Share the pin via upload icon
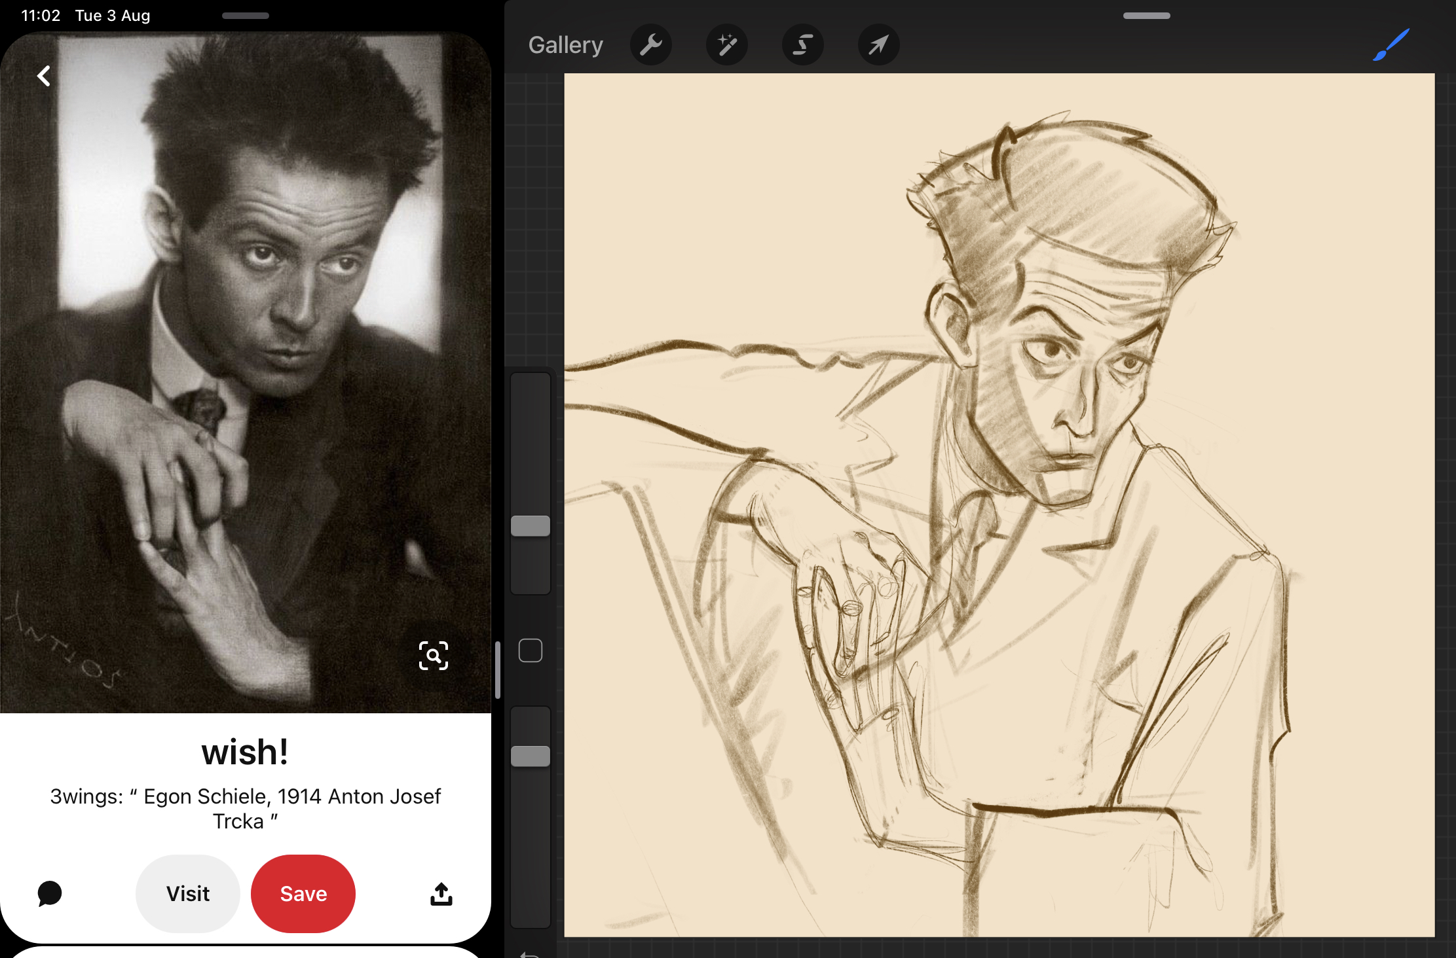This screenshot has height=958, width=1456. click(441, 893)
